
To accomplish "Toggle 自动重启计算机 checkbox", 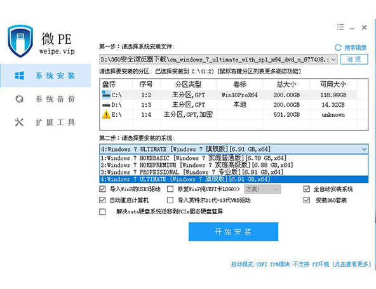I will point(102,200).
